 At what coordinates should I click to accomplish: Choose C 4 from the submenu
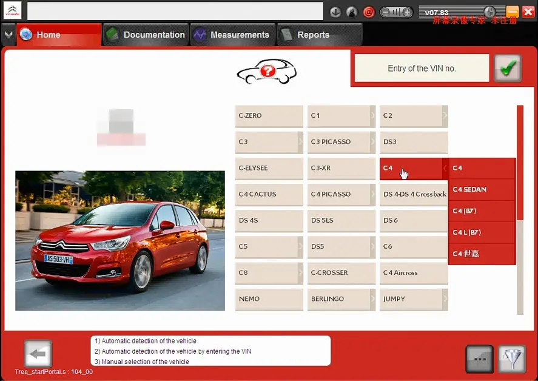[482, 168]
